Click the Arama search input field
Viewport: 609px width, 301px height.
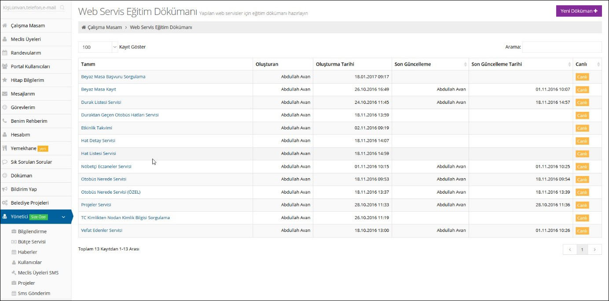pyautogui.click(x=561, y=47)
